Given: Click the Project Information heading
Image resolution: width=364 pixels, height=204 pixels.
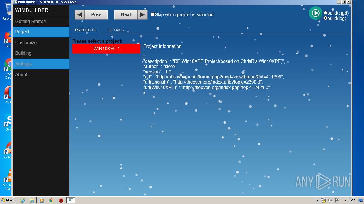Looking at the screenshot, I should tap(162, 46).
